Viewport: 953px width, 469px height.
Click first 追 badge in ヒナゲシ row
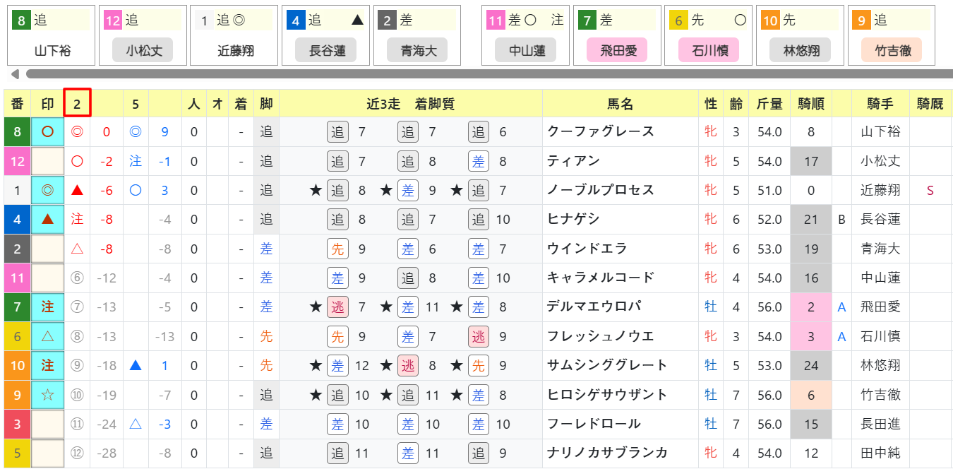point(338,219)
